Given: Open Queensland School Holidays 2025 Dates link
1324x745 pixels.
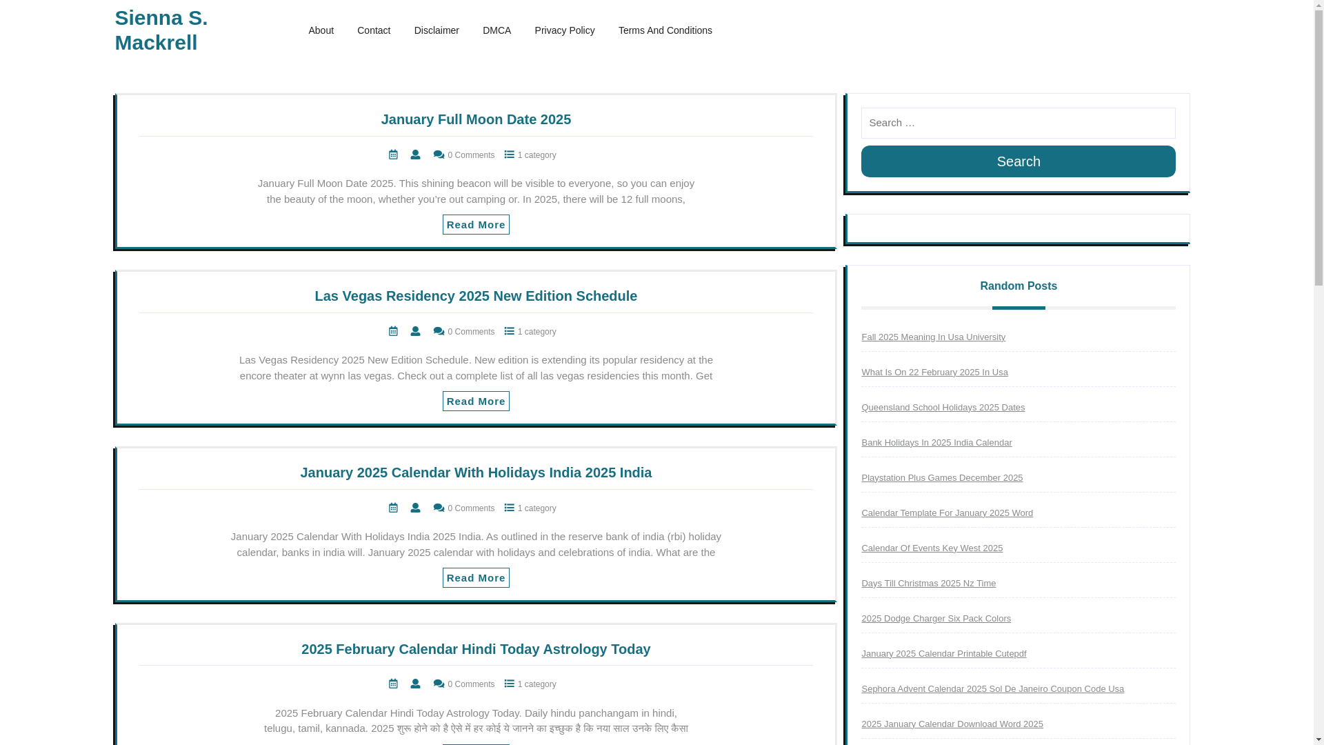Looking at the screenshot, I should (x=943, y=408).
